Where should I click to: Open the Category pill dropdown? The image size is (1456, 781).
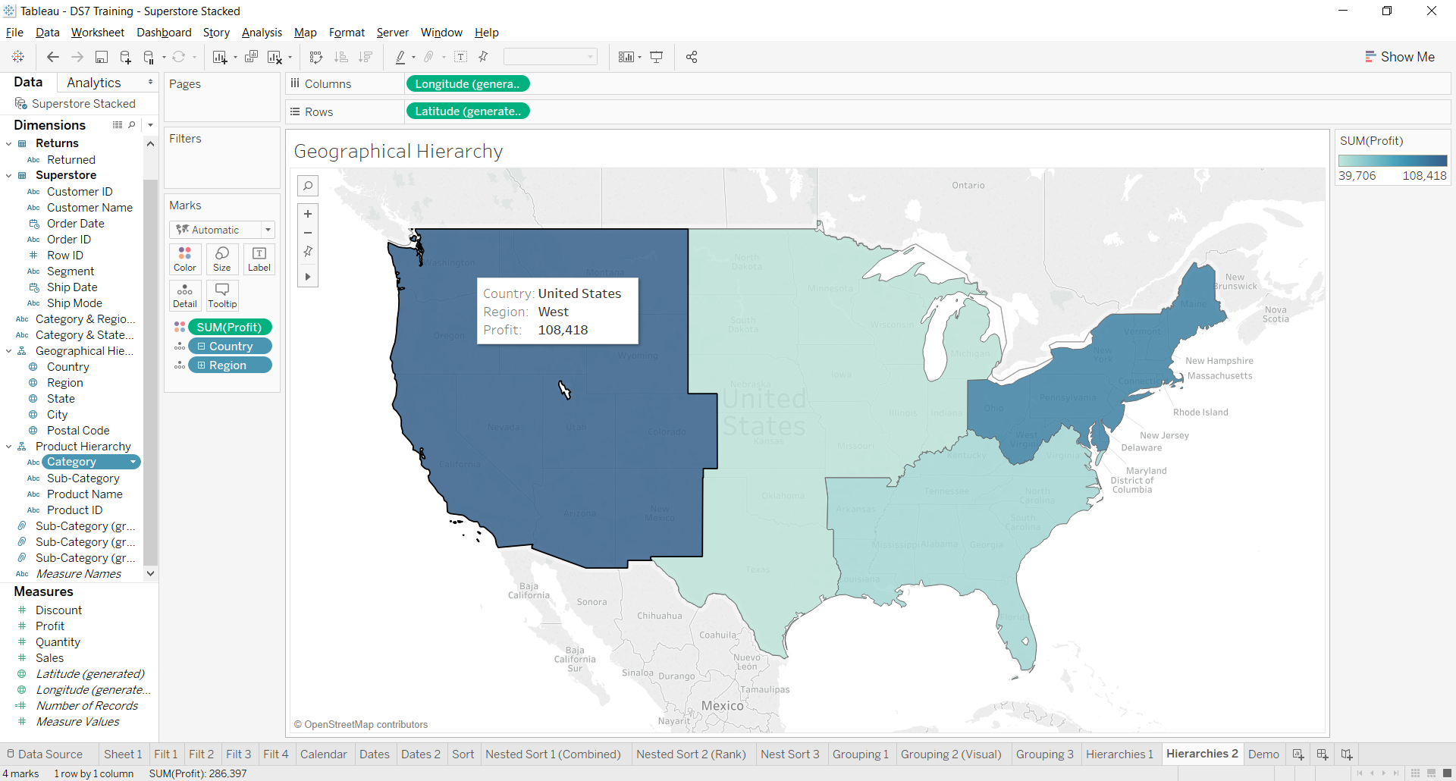tap(133, 462)
